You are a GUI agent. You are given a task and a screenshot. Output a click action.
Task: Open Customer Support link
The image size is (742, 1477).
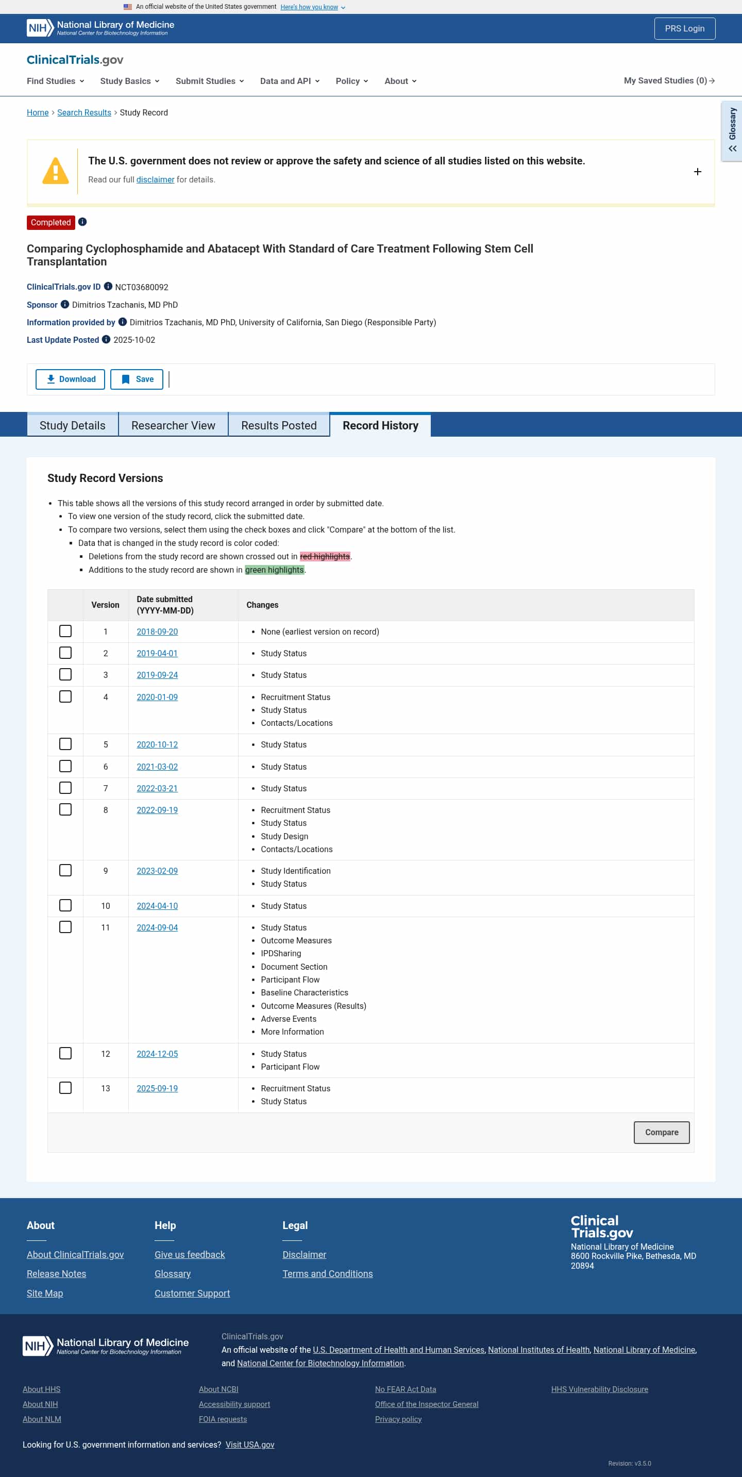click(x=192, y=1292)
